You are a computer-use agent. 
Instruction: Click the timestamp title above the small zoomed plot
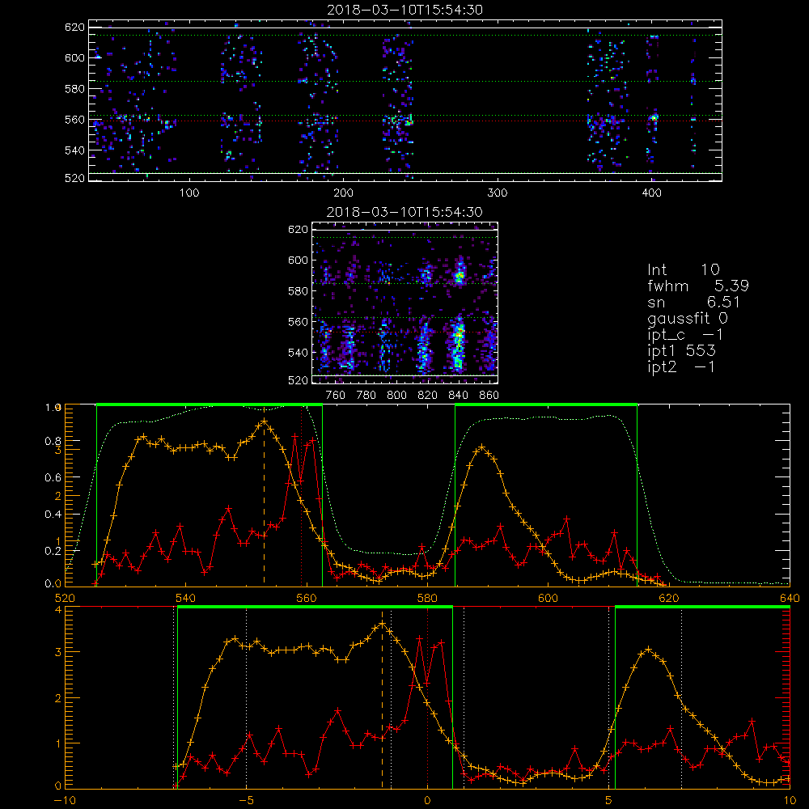pos(405,212)
